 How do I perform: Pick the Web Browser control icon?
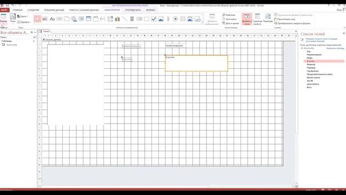[x=81, y=19]
